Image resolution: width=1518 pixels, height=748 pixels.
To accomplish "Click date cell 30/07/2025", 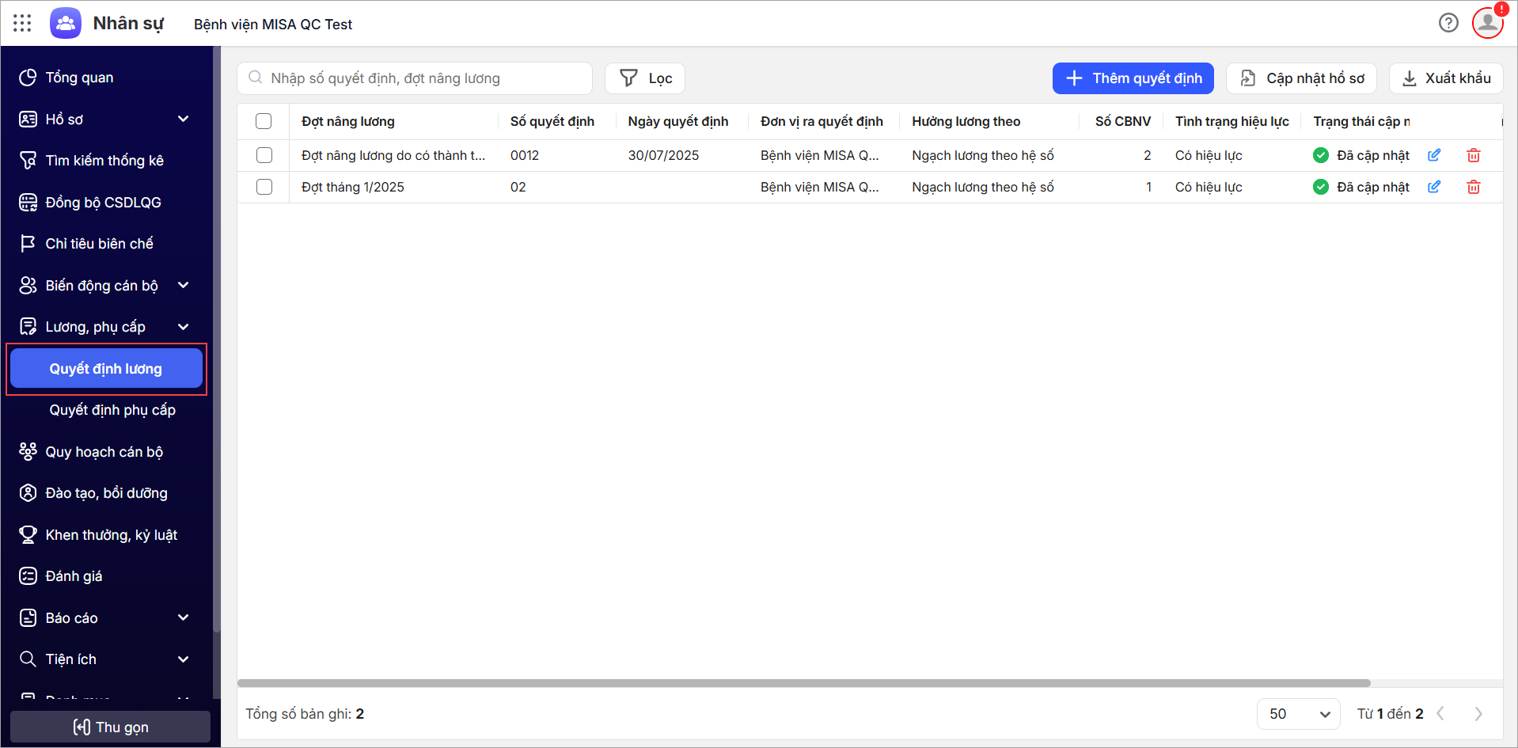I will point(664,155).
